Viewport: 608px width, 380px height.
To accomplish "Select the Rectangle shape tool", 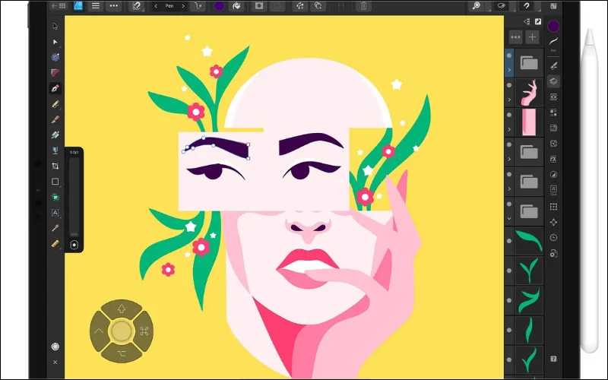I will pos(55,182).
